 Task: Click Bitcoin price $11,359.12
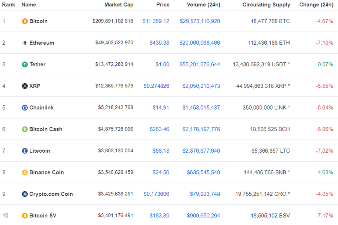coord(156,21)
